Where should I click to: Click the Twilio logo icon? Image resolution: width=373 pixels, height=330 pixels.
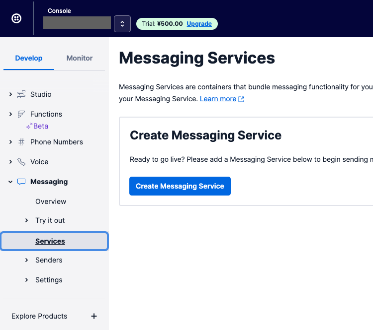tap(16, 18)
